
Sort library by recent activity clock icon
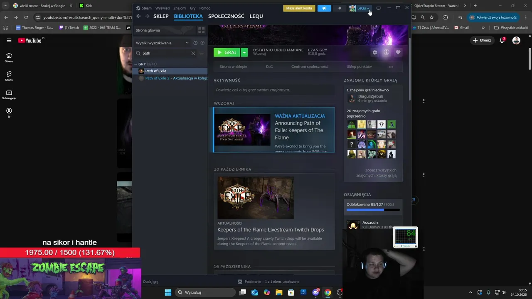pos(195,43)
